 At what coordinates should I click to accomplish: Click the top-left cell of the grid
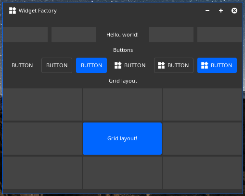(42, 104)
